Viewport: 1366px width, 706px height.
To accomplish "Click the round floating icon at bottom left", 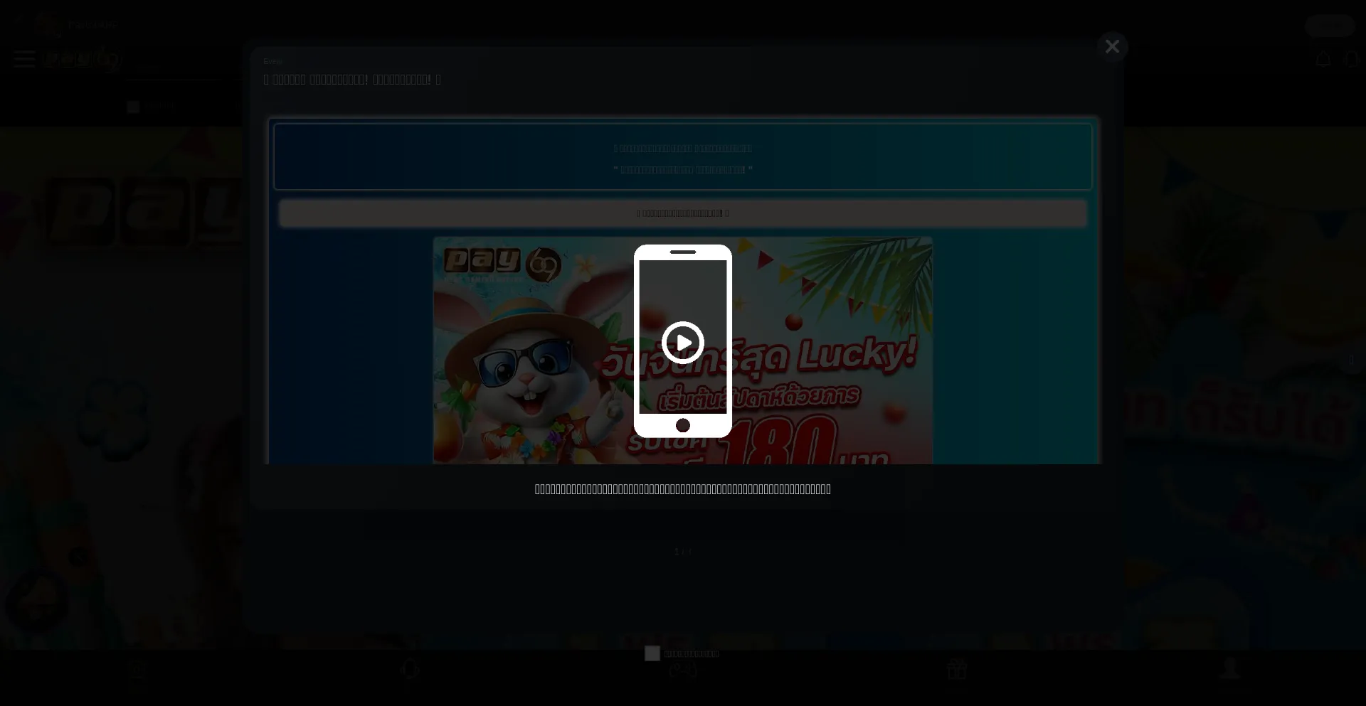I will (x=37, y=601).
